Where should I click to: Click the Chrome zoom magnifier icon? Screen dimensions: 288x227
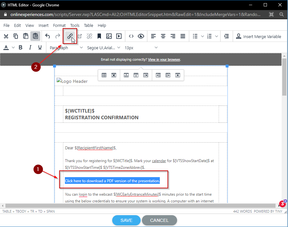281,14
